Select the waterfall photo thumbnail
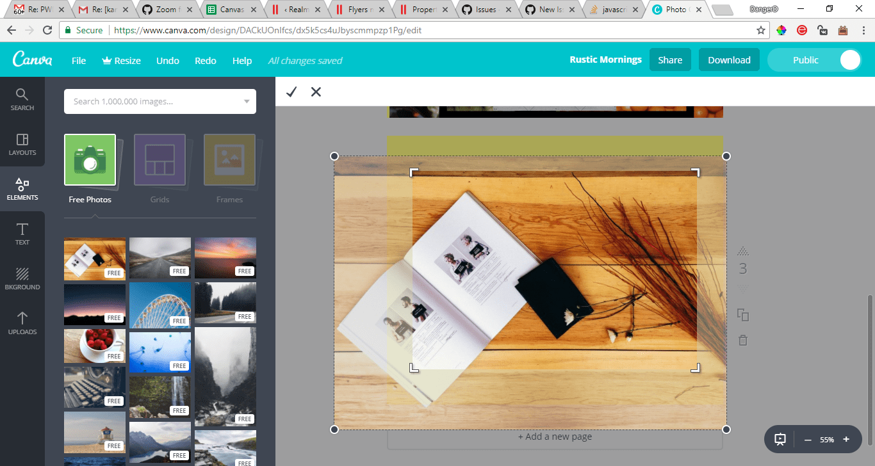Image resolution: width=875 pixels, height=466 pixels. (160, 397)
